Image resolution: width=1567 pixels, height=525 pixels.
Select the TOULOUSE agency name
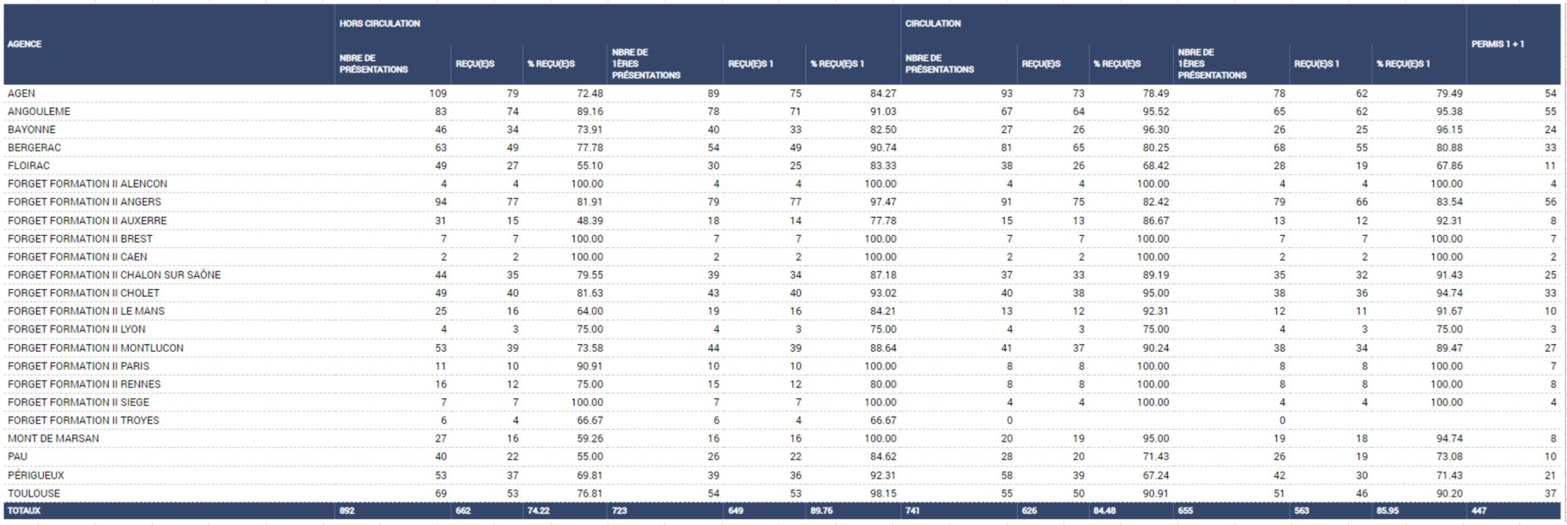[x=34, y=493]
